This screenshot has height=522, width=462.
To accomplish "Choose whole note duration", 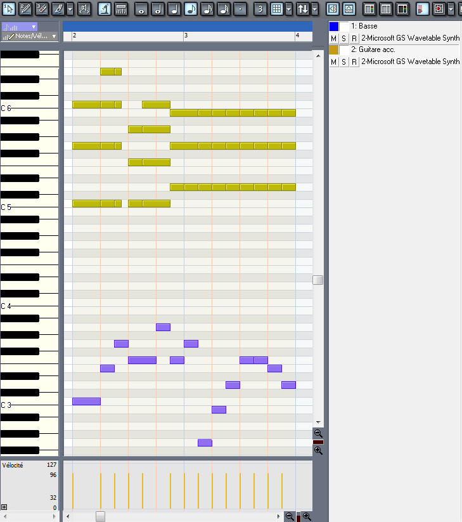I will click(141, 9).
